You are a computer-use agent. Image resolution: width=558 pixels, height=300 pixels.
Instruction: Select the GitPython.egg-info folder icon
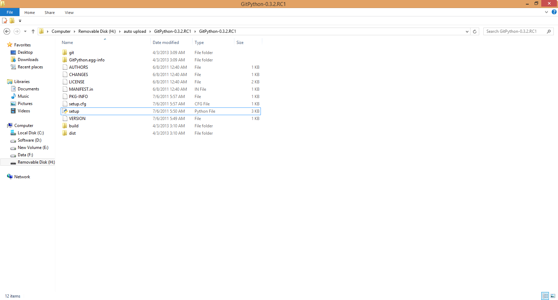click(65, 60)
